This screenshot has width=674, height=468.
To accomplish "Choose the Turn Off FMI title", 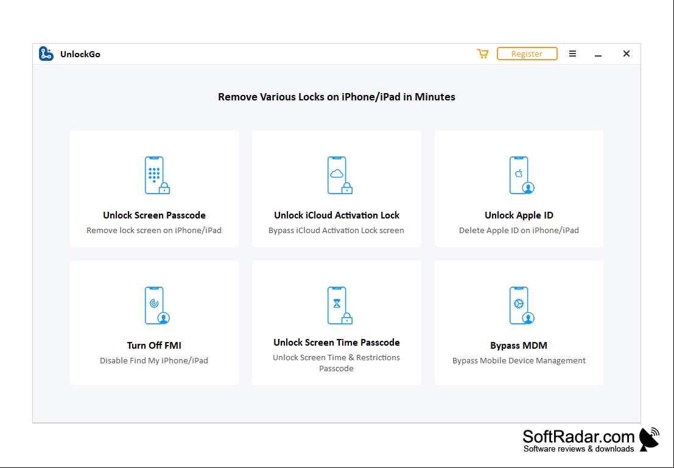I will coord(154,346).
